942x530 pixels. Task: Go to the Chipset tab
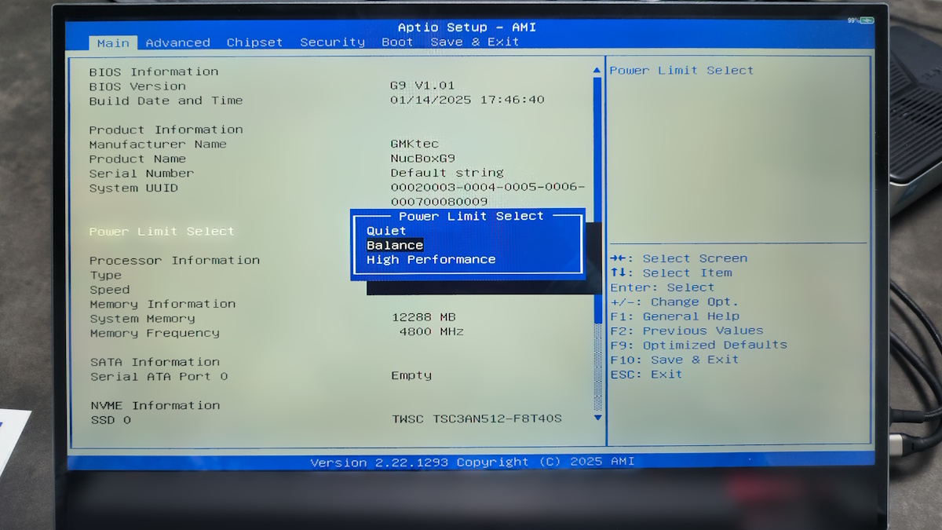pyautogui.click(x=256, y=42)
